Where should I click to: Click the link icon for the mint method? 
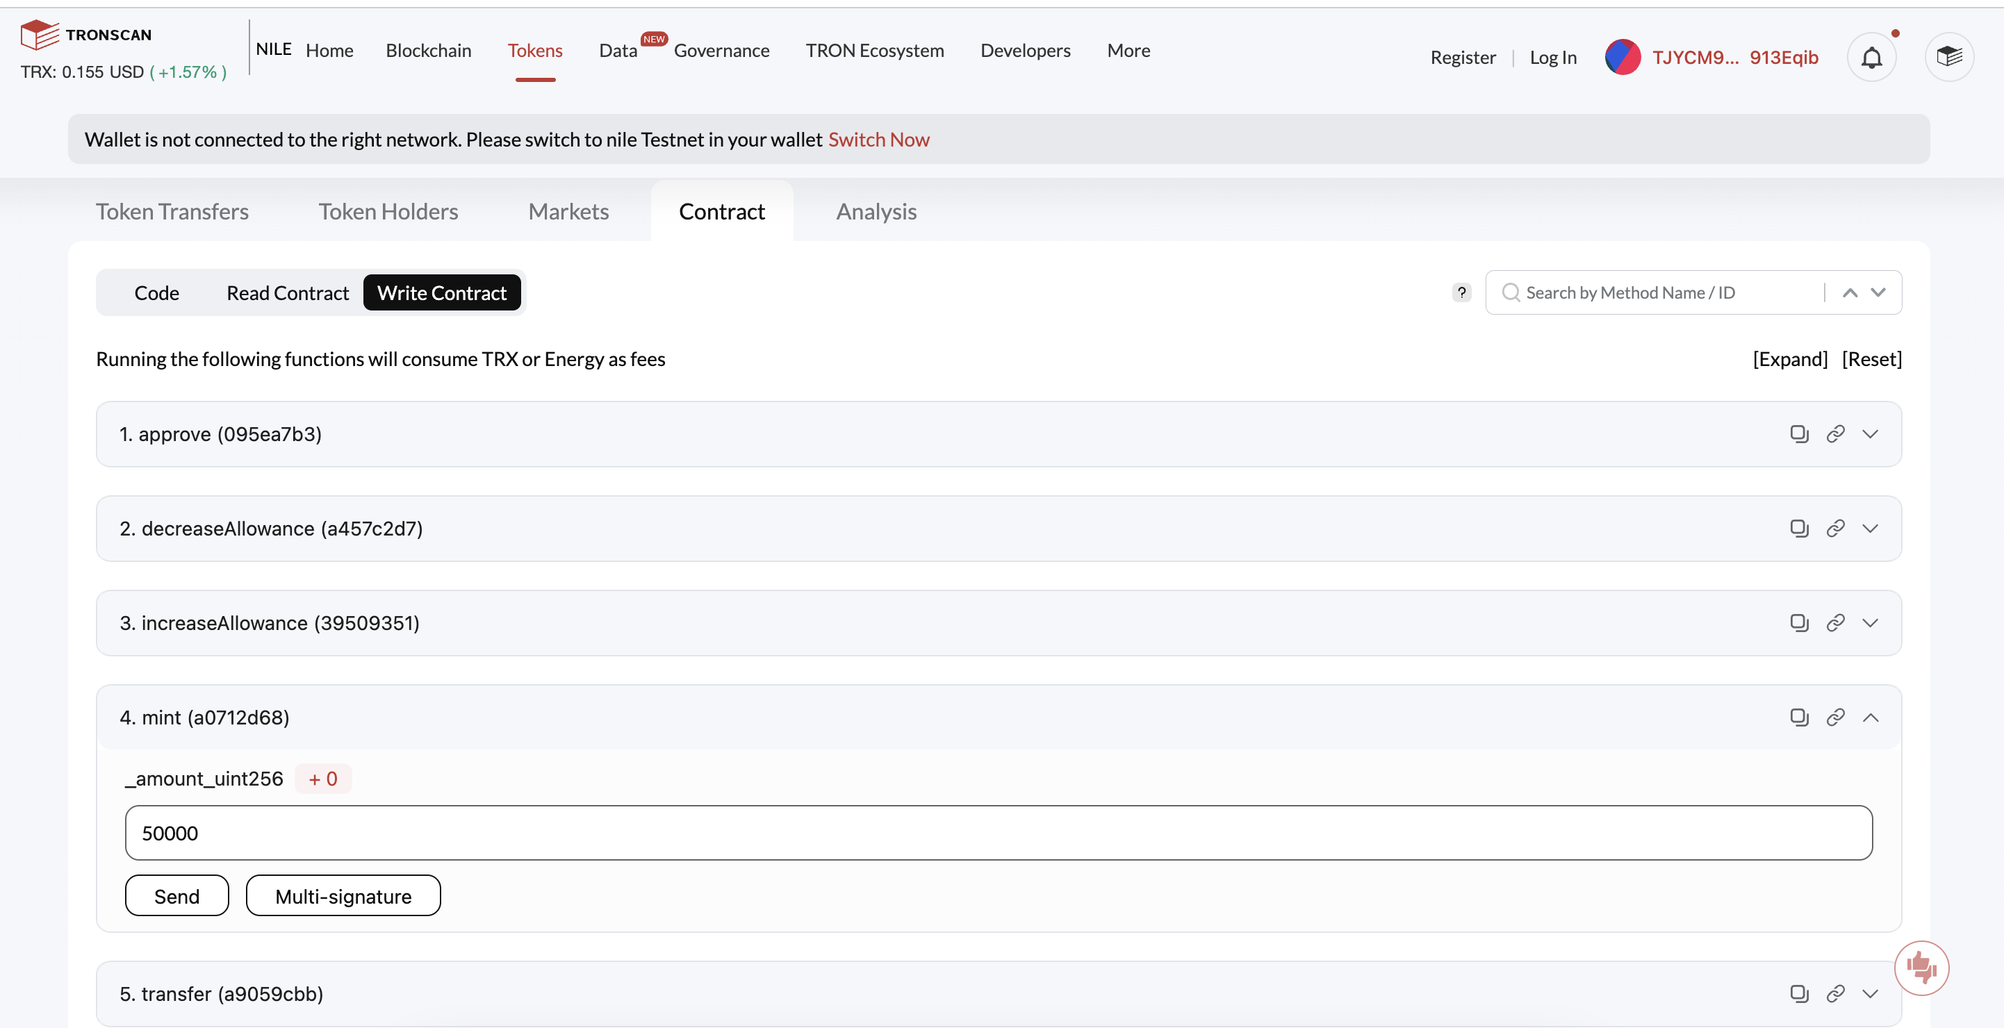(1835, 717)
